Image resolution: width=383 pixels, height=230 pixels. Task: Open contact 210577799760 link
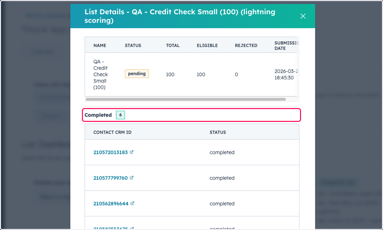[x=110, y=178]
